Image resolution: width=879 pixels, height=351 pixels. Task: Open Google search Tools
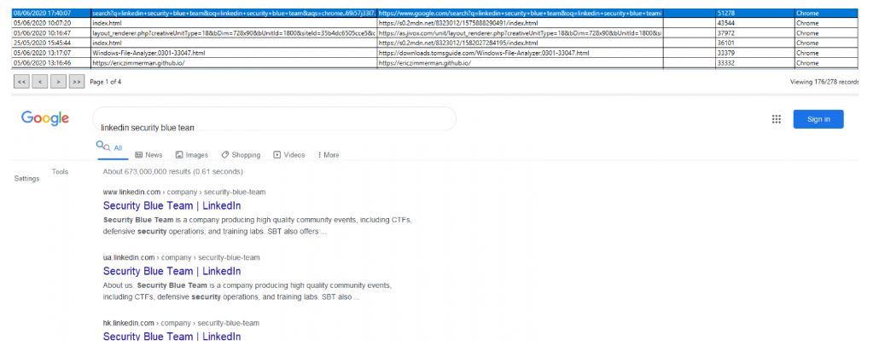(60, 172)
